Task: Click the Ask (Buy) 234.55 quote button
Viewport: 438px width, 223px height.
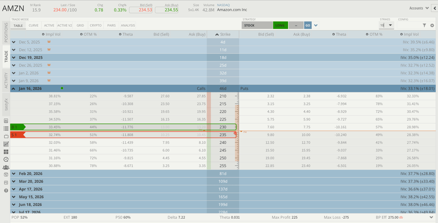Action: 167,10
